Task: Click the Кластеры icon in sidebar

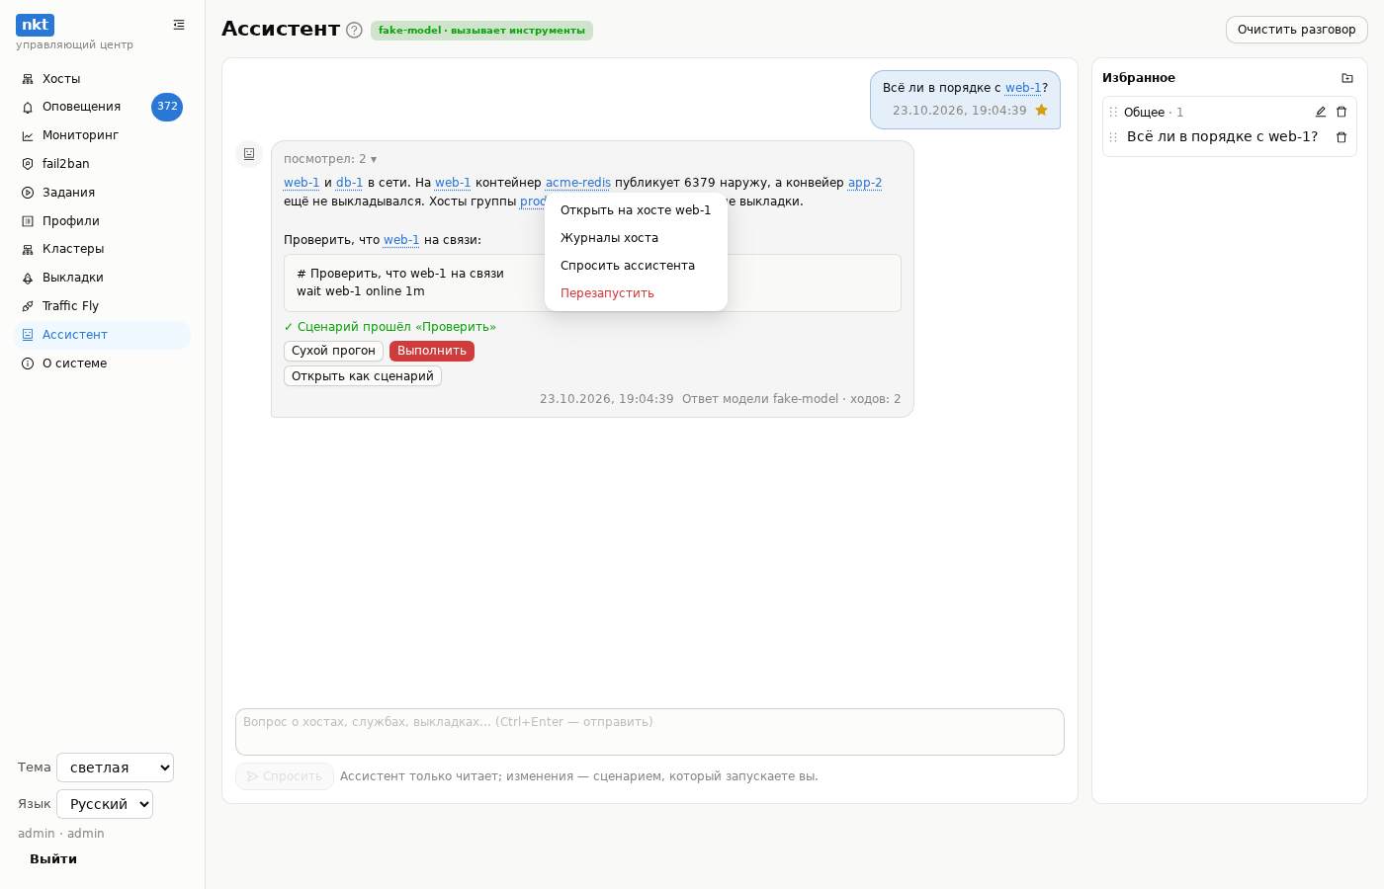Action: 28,249
